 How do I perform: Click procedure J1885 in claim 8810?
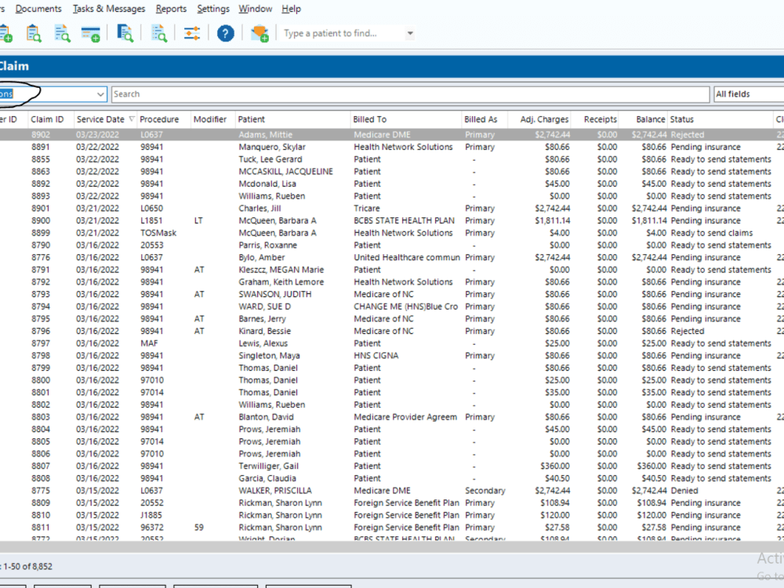tap(151, 515)
